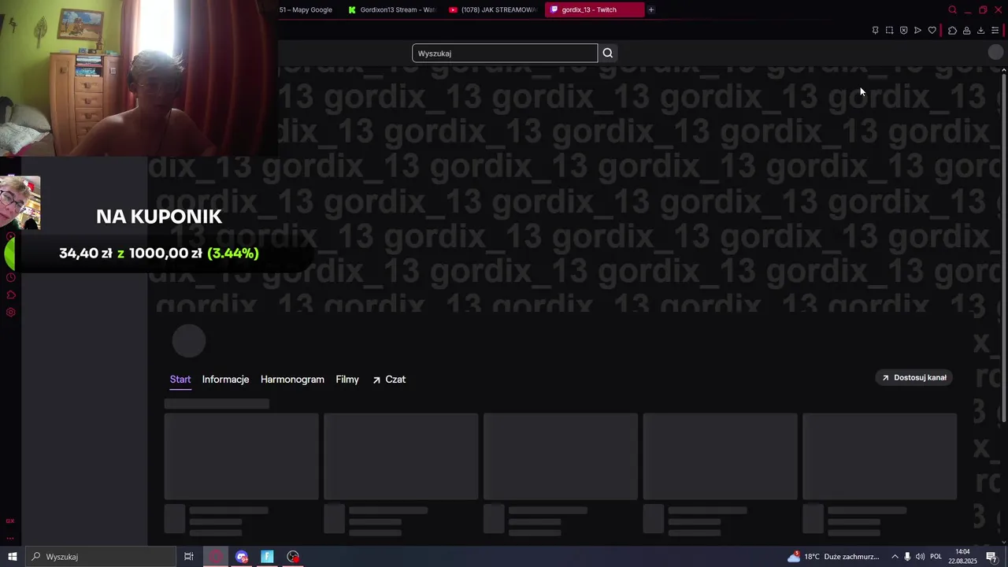This screenshot has width=1008, height=567.
Task: Click the red tab search magnifier icon
Action: (x=952, y=9)
